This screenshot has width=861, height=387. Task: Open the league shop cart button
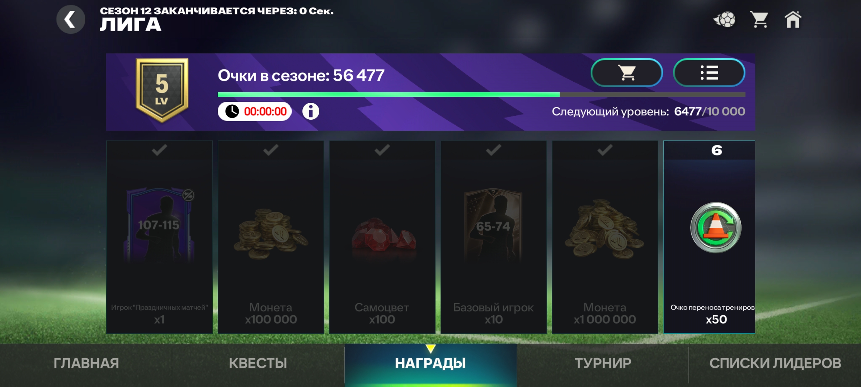coord(627,72)
